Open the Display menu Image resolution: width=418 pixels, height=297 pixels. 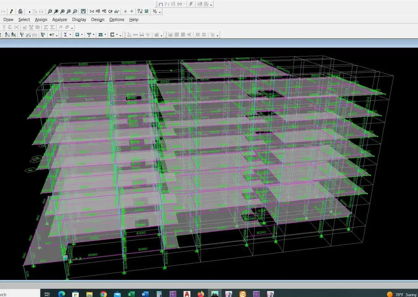(x=79, y=20)
